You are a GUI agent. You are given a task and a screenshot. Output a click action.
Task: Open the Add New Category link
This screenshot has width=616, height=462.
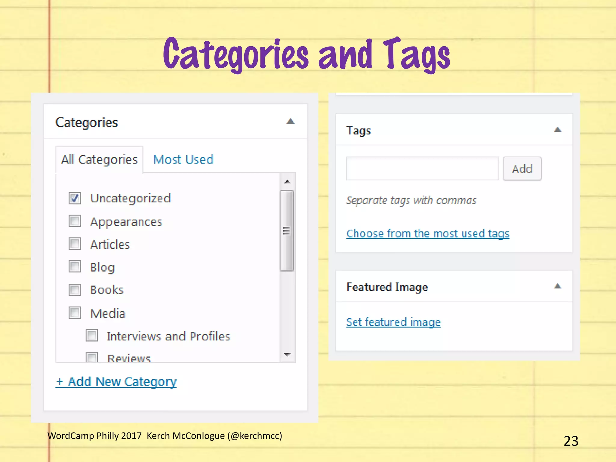116,382
